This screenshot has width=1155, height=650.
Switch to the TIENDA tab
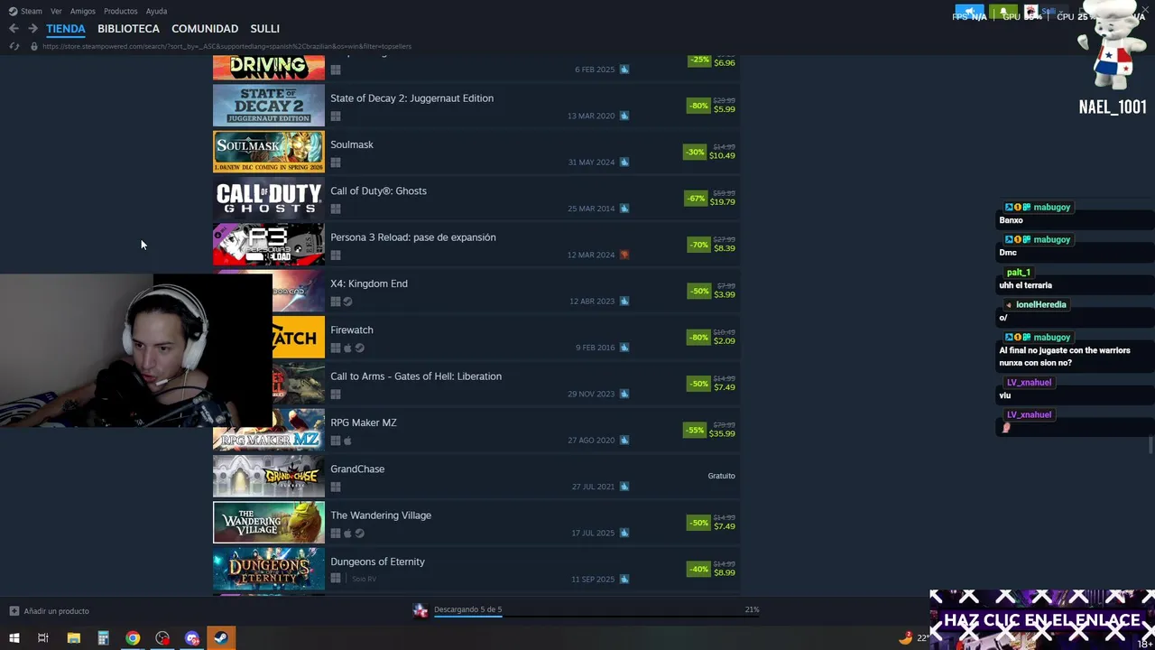pyautogui.click(x=66, y=29)
